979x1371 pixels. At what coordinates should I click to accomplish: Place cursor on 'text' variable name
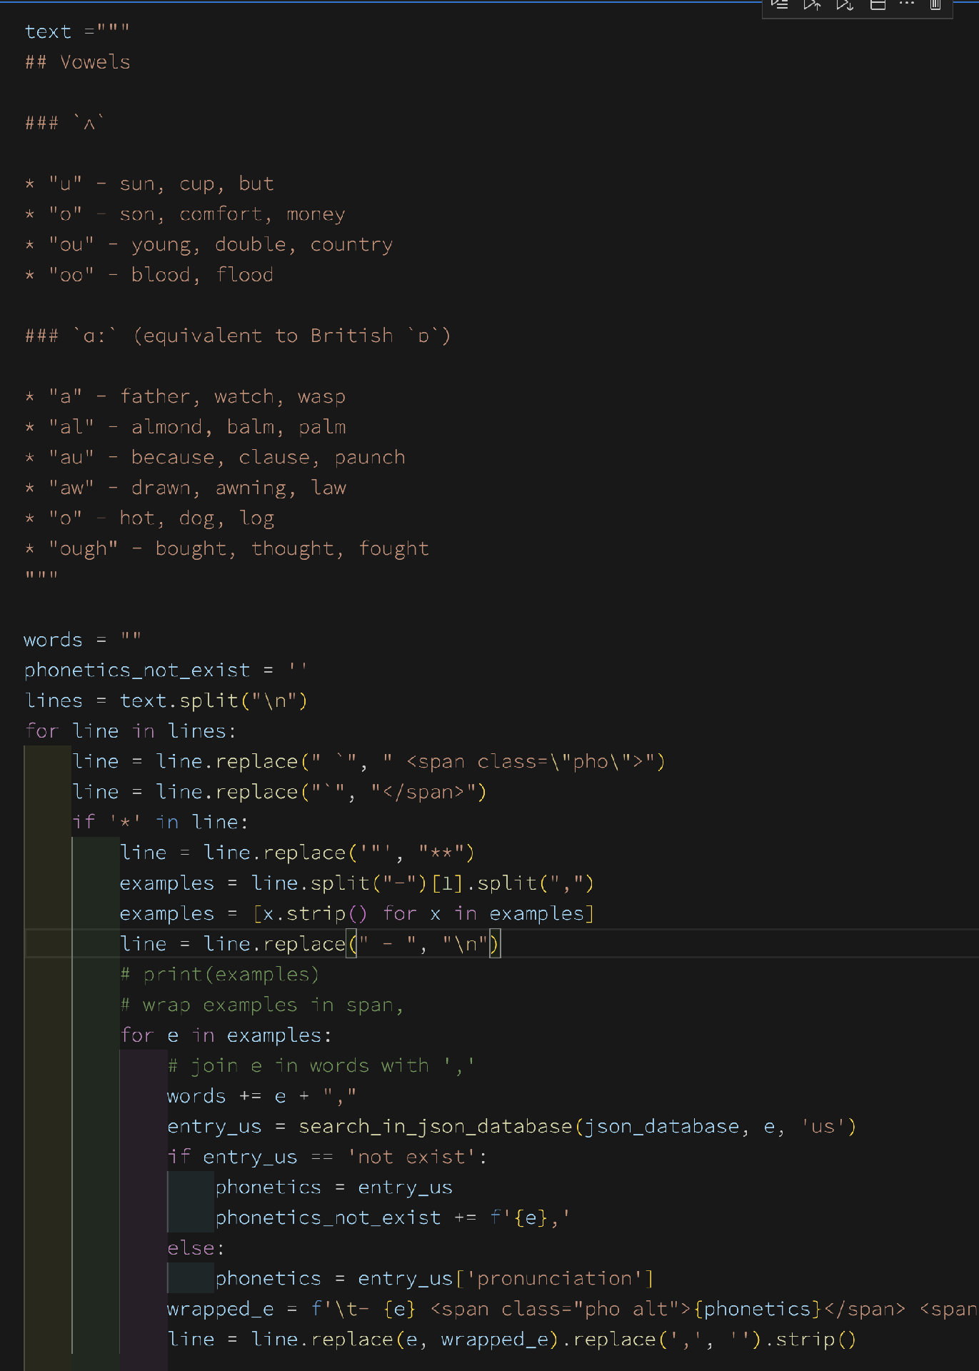(48, 32)
